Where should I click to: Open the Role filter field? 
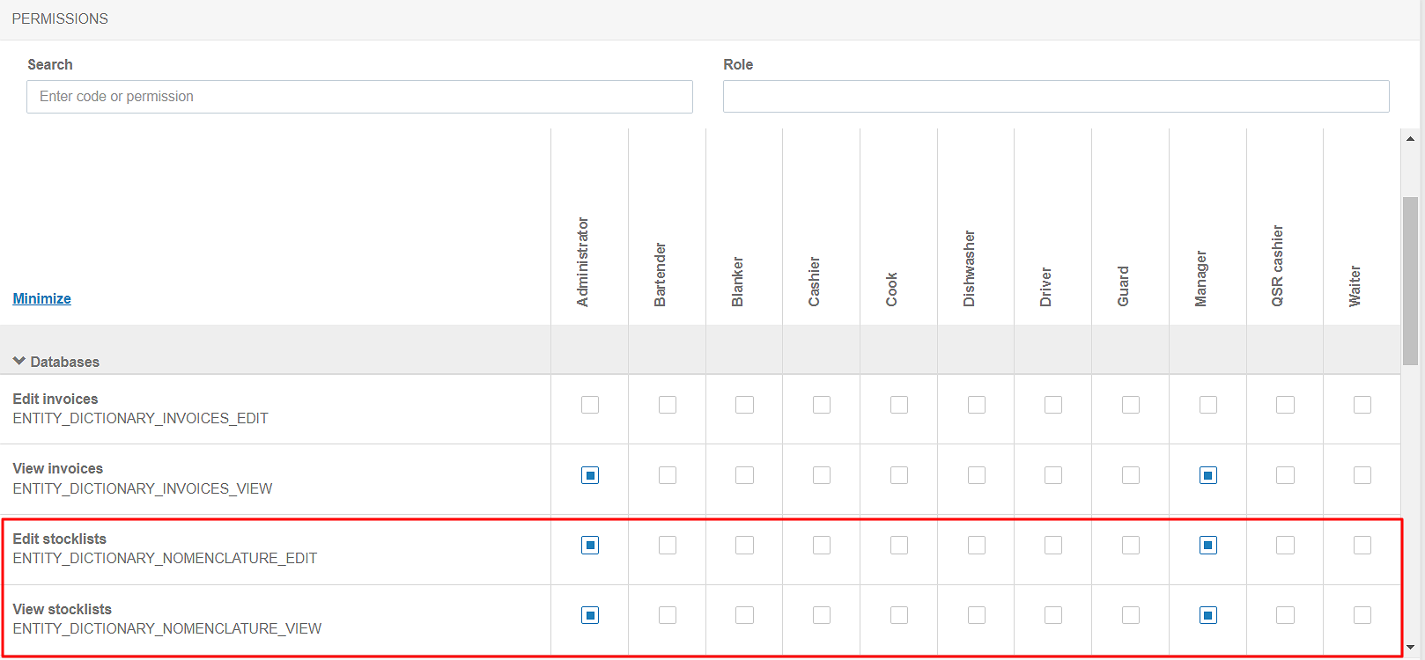tap(1055, 97)
